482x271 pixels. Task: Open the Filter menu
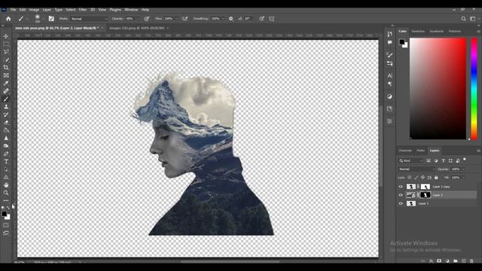pos(82,10)
